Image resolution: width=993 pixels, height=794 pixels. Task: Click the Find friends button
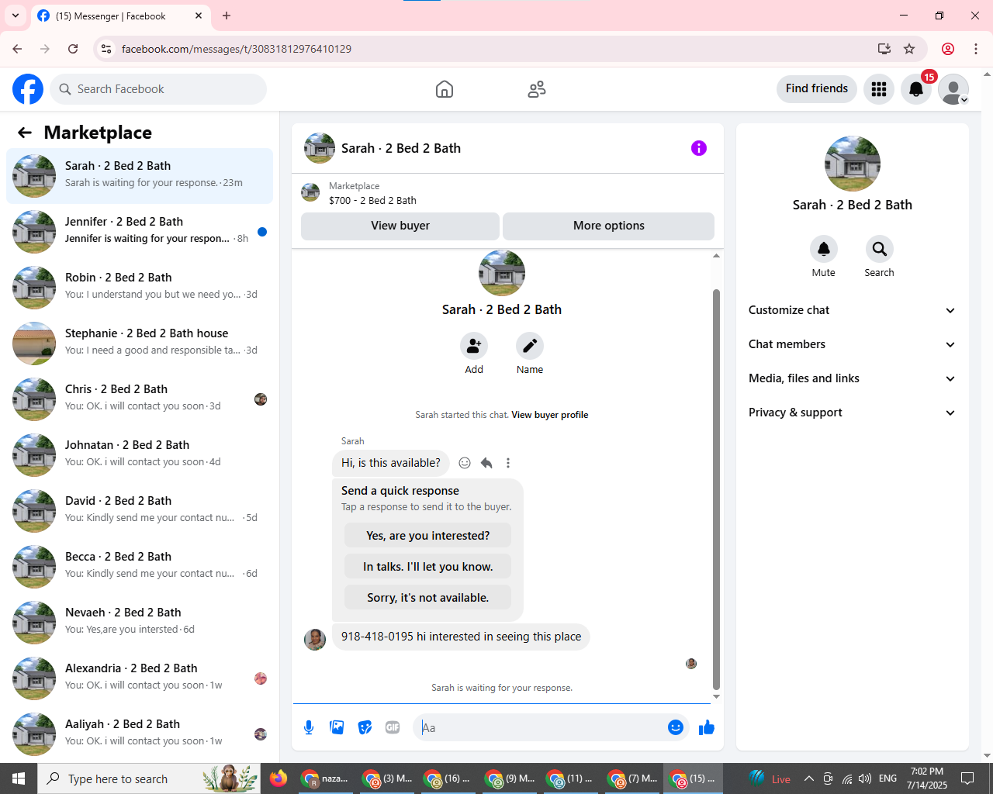click(x=817, y=89)
